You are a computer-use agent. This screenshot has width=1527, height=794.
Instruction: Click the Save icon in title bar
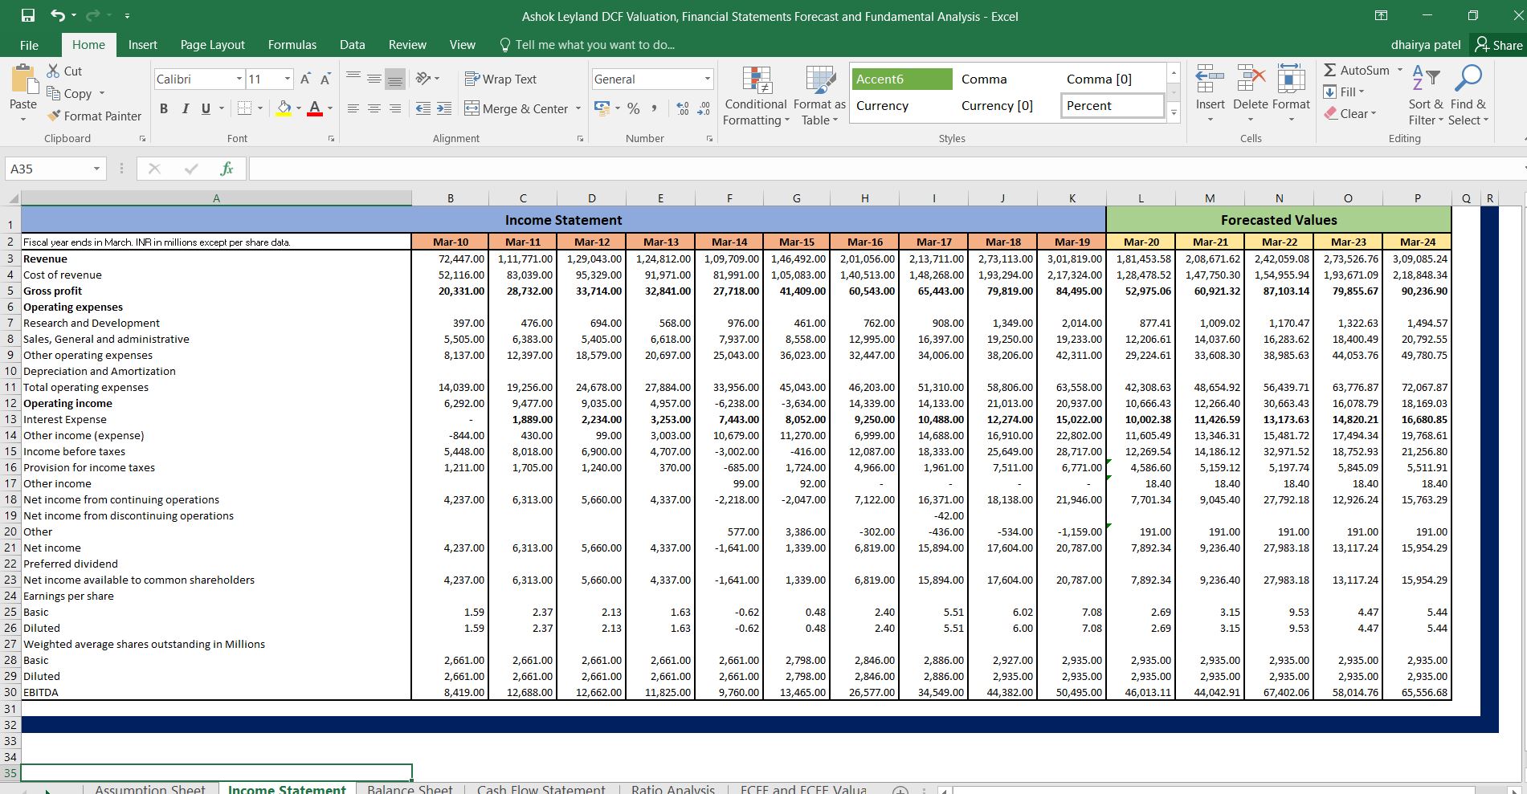click(28, 15)
